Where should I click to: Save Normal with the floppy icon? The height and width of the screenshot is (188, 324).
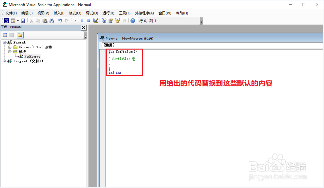(x=23, y=21)
